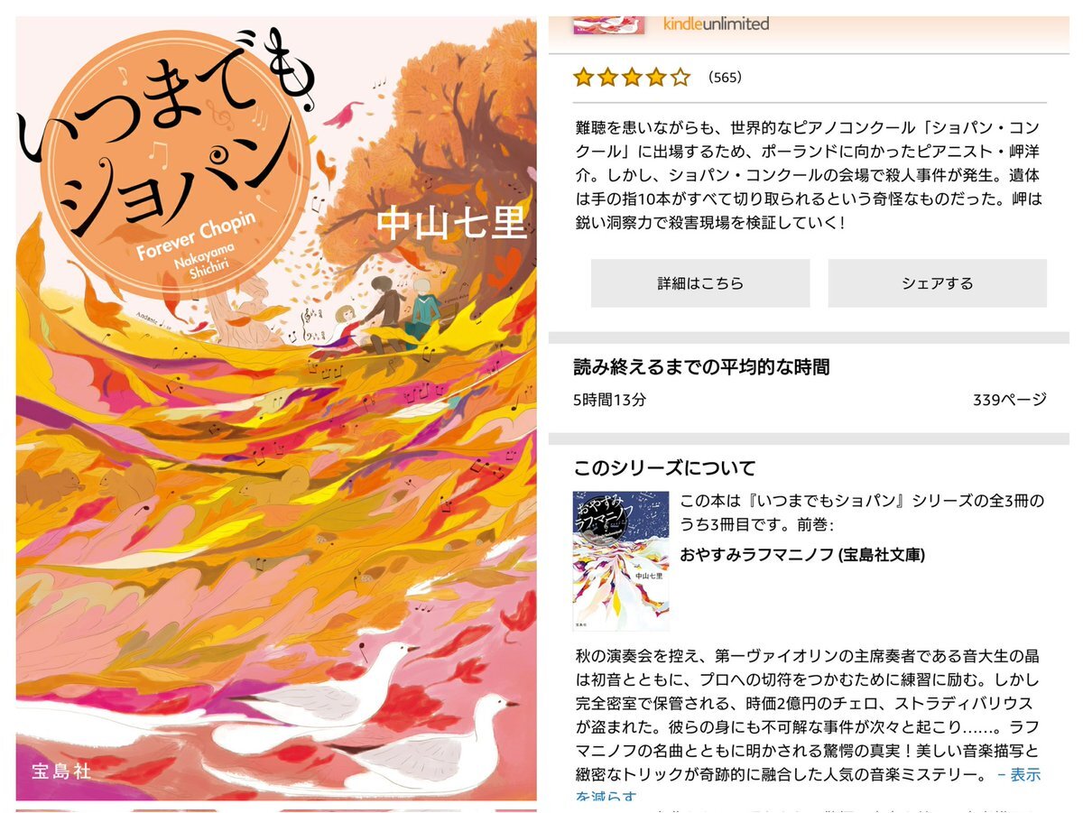
Task: Tap the 339ページ page count
Action: point(1009,400)
